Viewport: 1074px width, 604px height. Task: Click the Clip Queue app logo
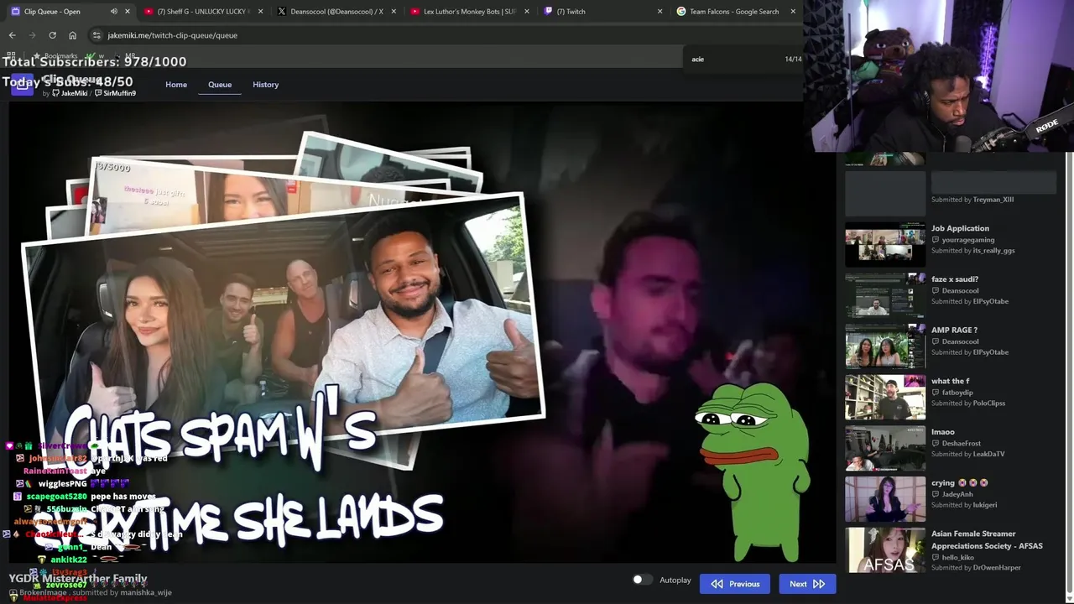(22, 85)
